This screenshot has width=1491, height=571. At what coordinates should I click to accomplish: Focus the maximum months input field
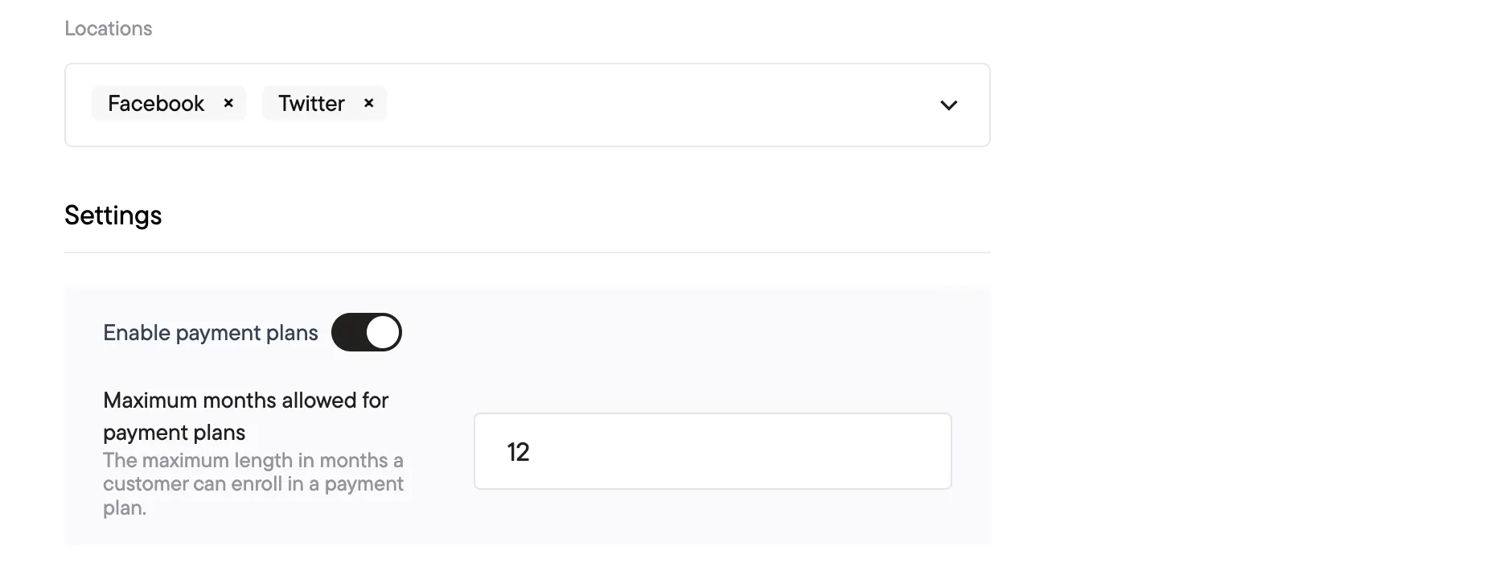713,451
